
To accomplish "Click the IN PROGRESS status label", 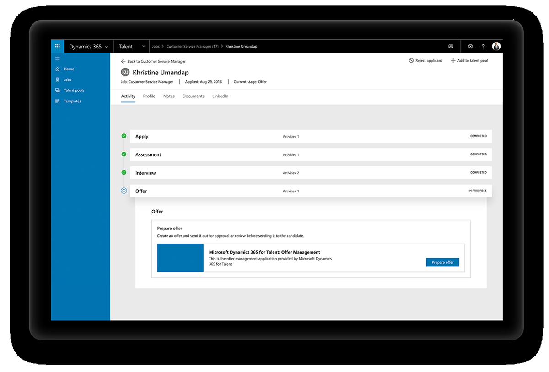I will click(478, 191).
